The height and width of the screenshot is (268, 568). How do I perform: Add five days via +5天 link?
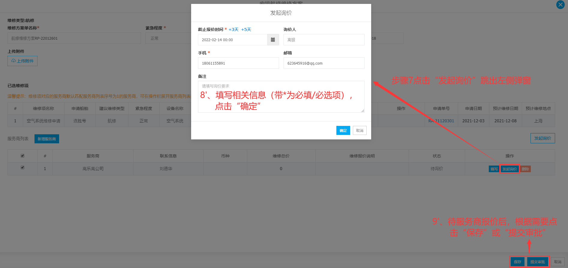[x=246, y=29]
